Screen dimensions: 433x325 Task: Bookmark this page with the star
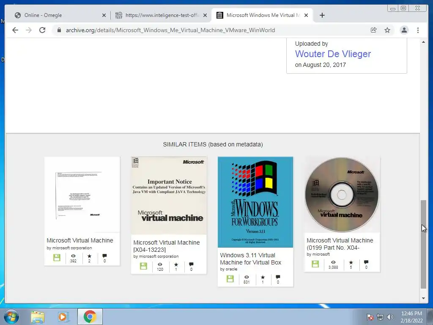coord(387,30)
